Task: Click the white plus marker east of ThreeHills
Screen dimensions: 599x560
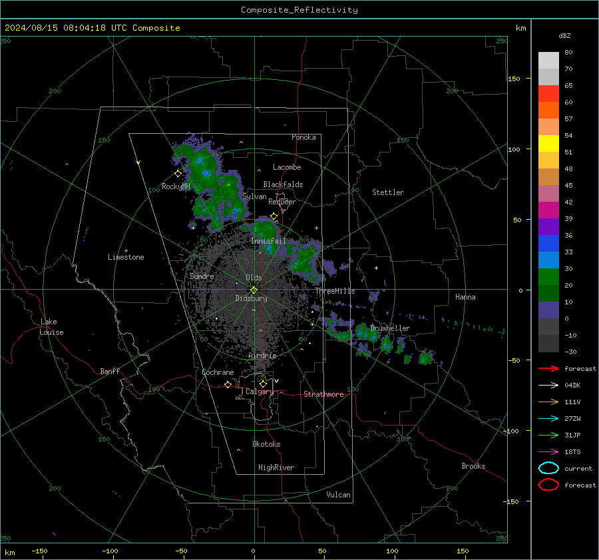Action: [376, 268]
